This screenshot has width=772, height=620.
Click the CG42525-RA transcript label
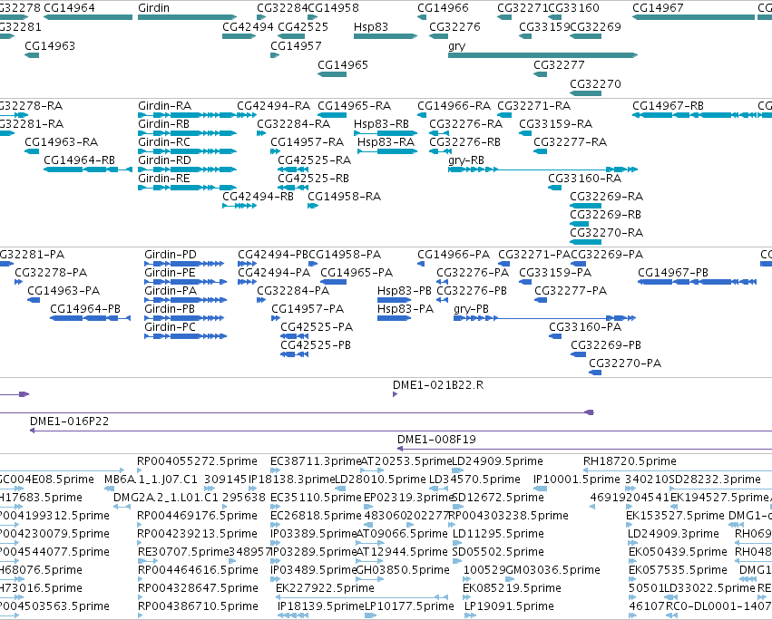(x=314, y=160)
